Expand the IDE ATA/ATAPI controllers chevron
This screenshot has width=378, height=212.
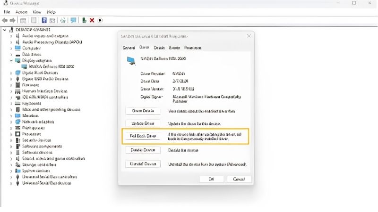tap(11, 98)
